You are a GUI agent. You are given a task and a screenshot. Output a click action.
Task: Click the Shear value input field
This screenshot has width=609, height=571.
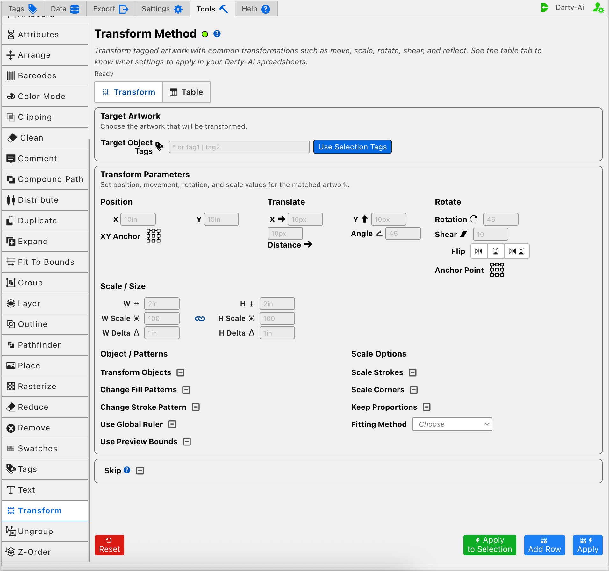point(491,234)
